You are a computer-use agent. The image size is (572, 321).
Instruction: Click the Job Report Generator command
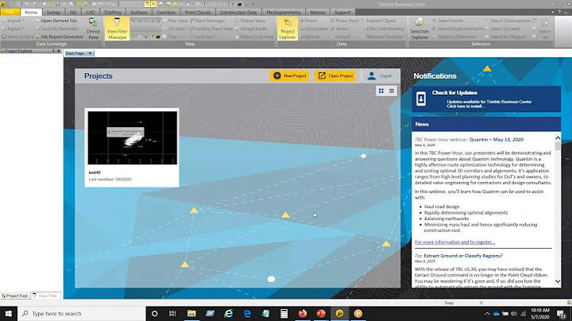[x=60, y=37]
